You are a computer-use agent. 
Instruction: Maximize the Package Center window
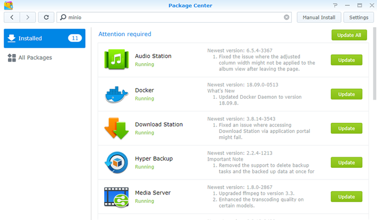tap(360, 5)
